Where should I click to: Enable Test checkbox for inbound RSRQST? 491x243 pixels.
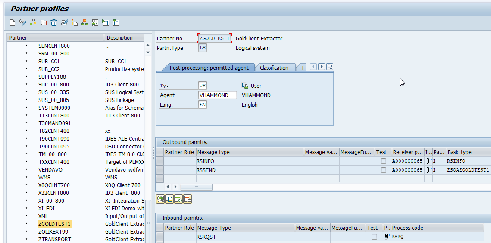click(374, 237)
